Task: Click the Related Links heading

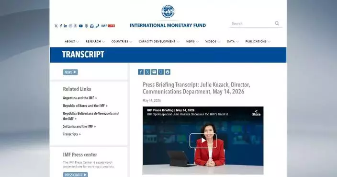Action: (77, 89)
